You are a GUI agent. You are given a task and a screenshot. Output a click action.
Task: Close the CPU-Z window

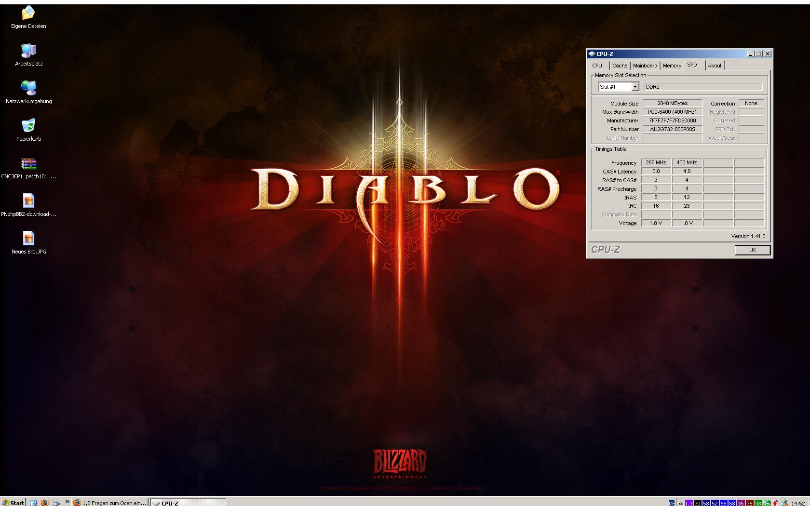[x=768, y=54]
